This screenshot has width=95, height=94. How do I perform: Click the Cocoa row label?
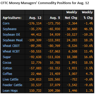pos(7,63)
